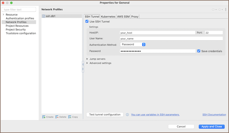The height and width of the screenshot is (133, 229).
Task: Click the Copy profile icon
Action: click(x=70, y=117)
